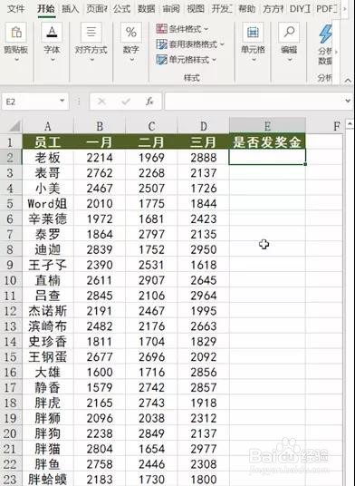The height and width of the screenshot is (486, 355).
Task: Switch to the 公式 tab
Action: click(121, 9)
